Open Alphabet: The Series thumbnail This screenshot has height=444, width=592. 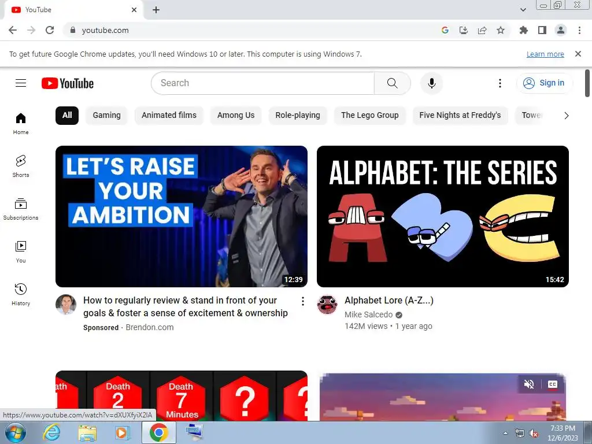pos(442,216)
